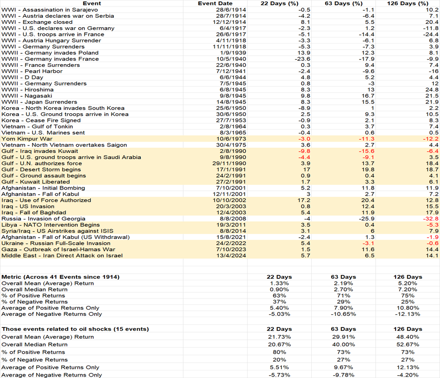Select the Russia - Invasion of Georgia cell
The height and width of the screenshot is (378, 440).
pos(44,218)
